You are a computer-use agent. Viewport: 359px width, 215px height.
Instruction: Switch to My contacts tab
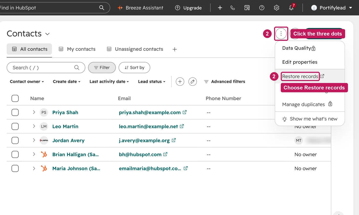click(77, 49)
